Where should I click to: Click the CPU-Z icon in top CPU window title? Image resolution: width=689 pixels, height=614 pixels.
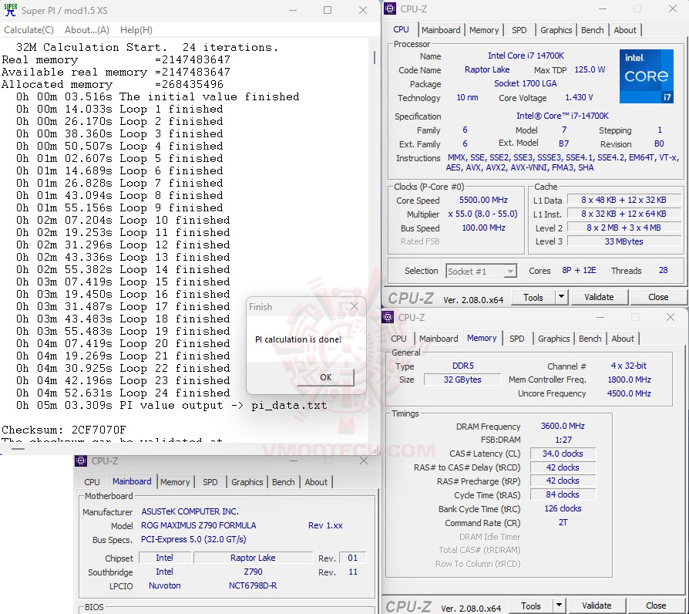(390, 8)
